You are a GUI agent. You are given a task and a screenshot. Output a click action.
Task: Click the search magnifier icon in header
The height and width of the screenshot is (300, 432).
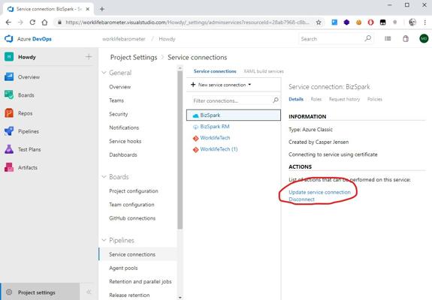[x=368, y=38]
